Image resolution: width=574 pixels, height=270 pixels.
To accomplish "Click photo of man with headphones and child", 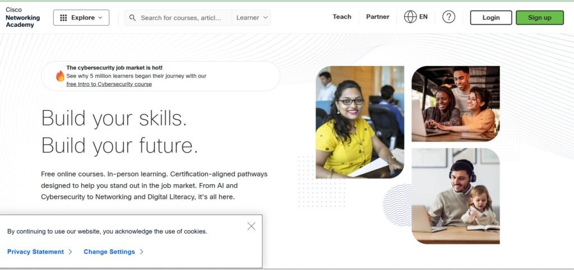I will point(455,196).
